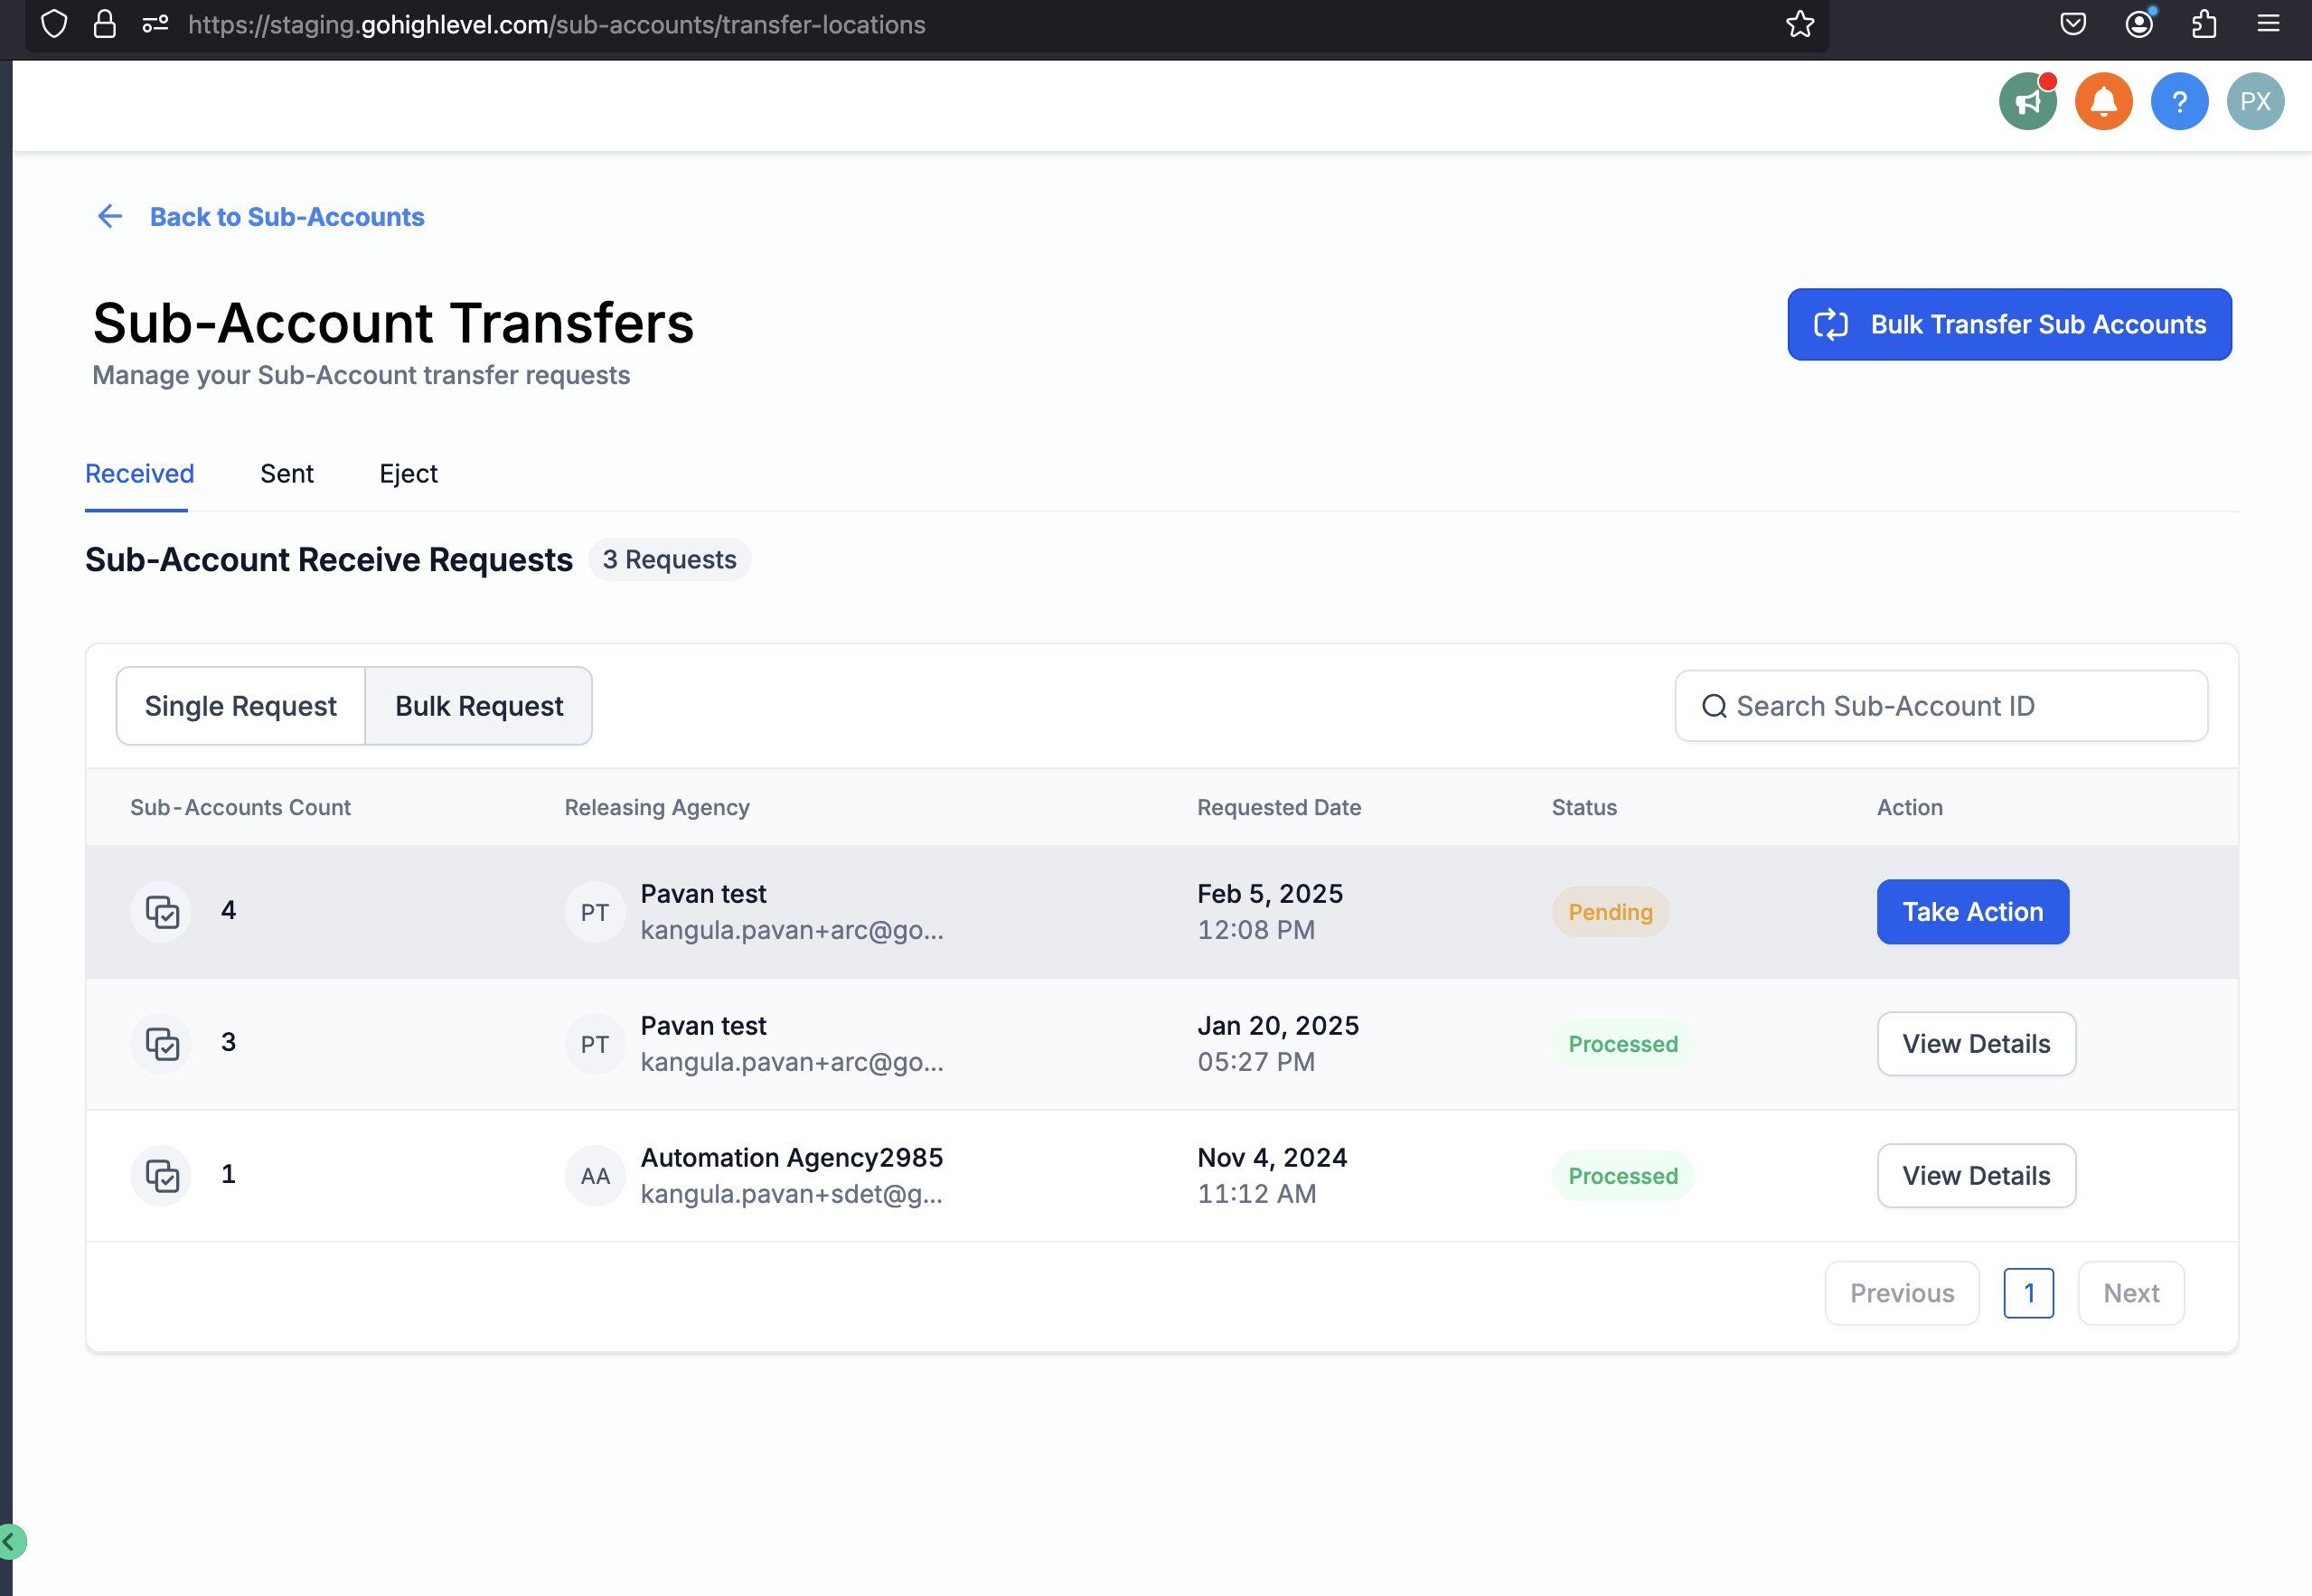This screenshot has height=1596, width=2312.
Task: Open the orange notifications bell
Action: [x=2103, y=102]
